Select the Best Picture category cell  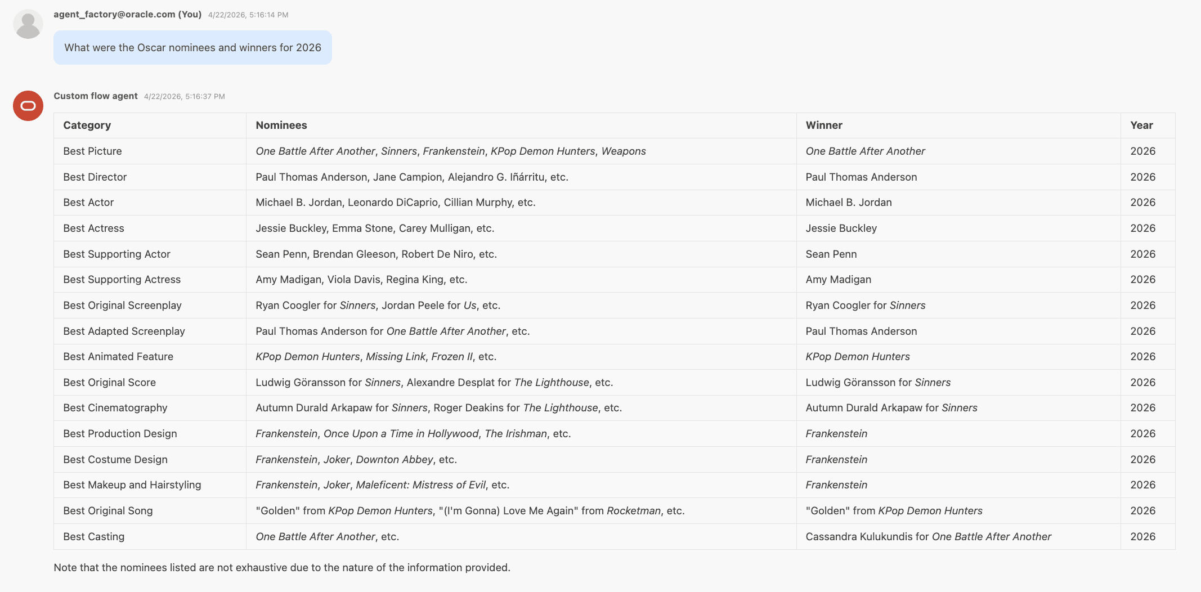point(150,151)
